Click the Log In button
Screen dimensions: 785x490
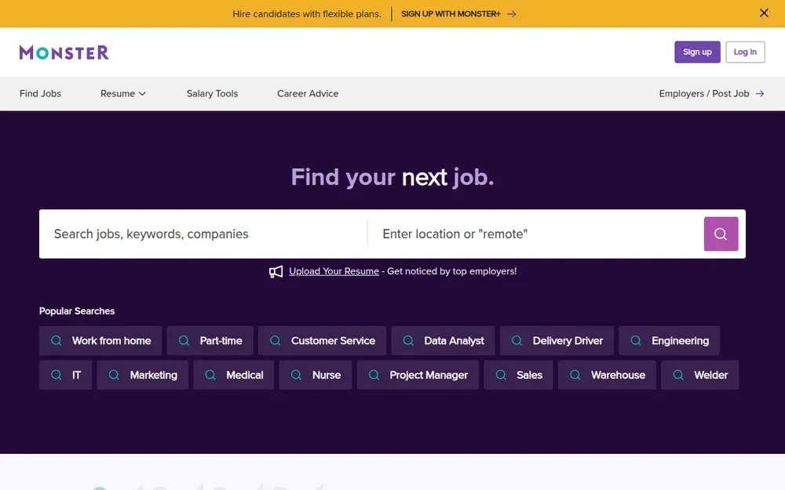tap(745, 52)
